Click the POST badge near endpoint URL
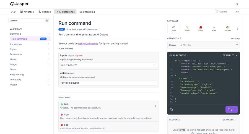Viewport: 249px width, 134px height. click(x=62, y=29)
